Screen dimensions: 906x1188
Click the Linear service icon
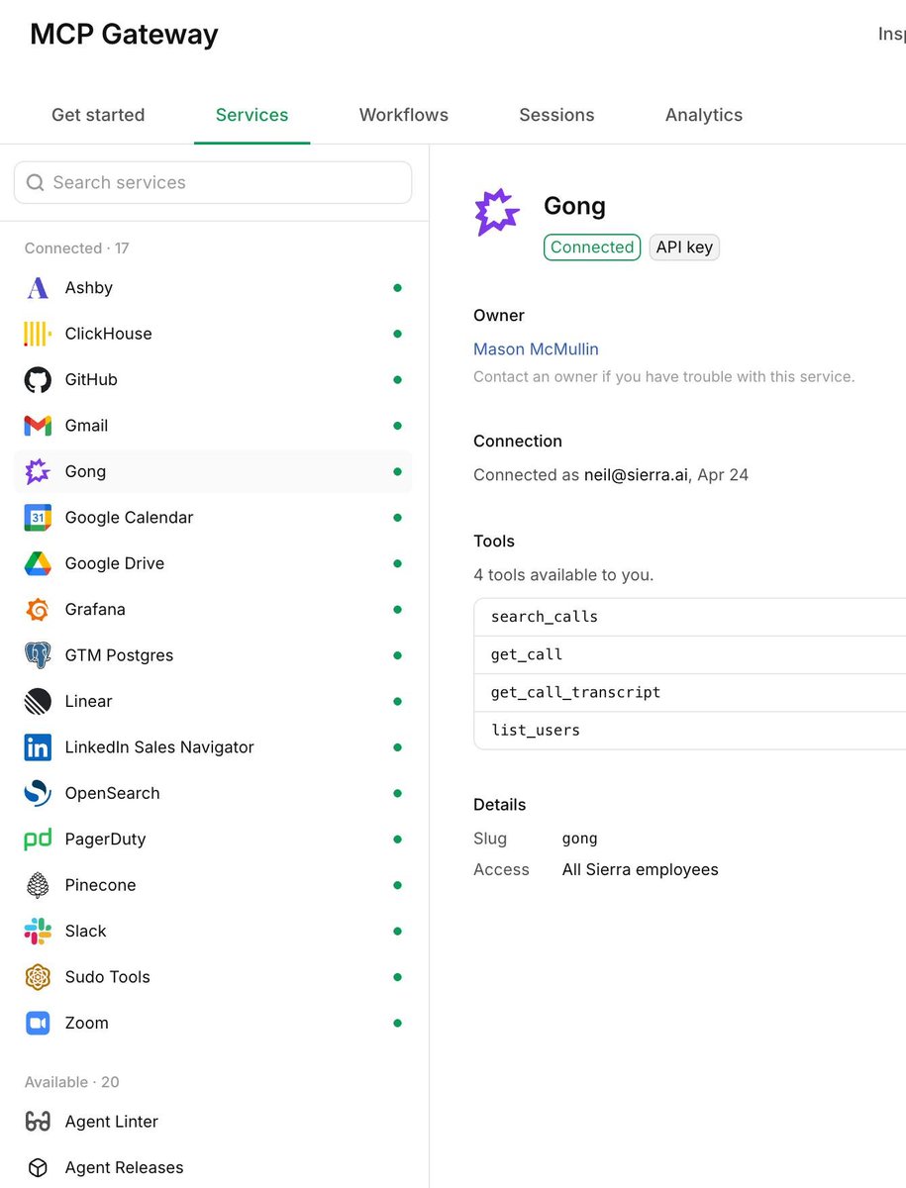[x=38, y=702]
